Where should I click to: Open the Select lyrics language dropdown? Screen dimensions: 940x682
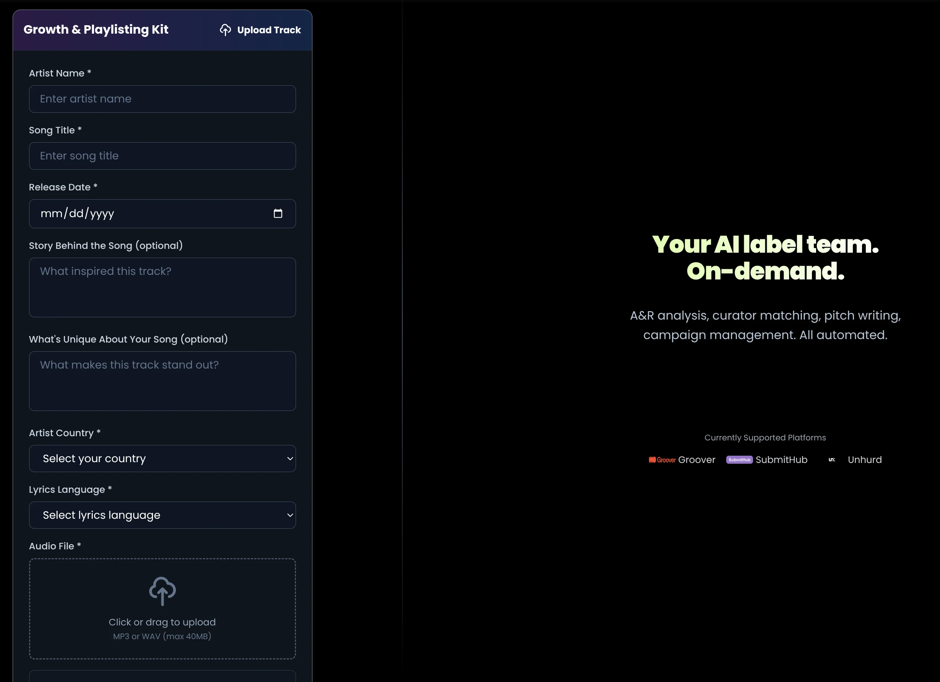tap(158, 515)
